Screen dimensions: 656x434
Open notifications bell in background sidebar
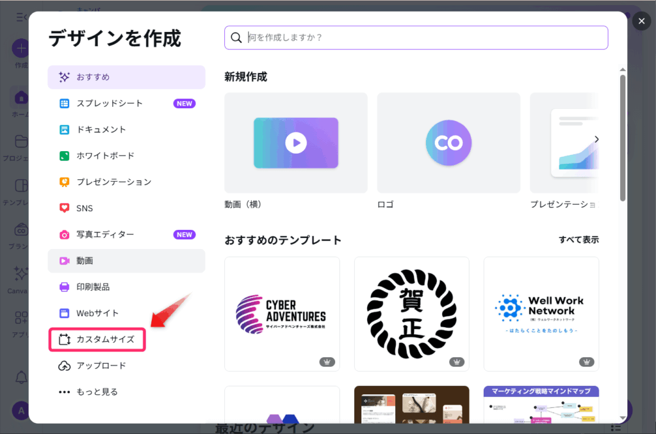pyautogui.click(x=21, y=377)
